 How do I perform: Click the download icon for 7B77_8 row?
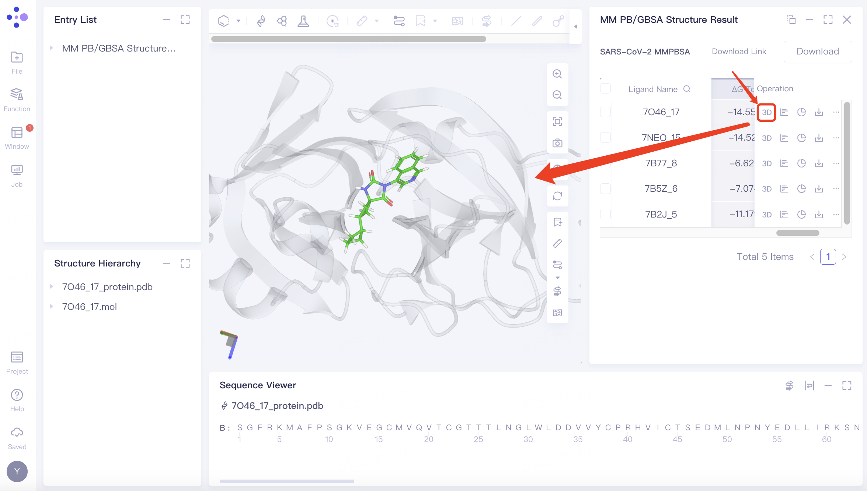point(819,163)
